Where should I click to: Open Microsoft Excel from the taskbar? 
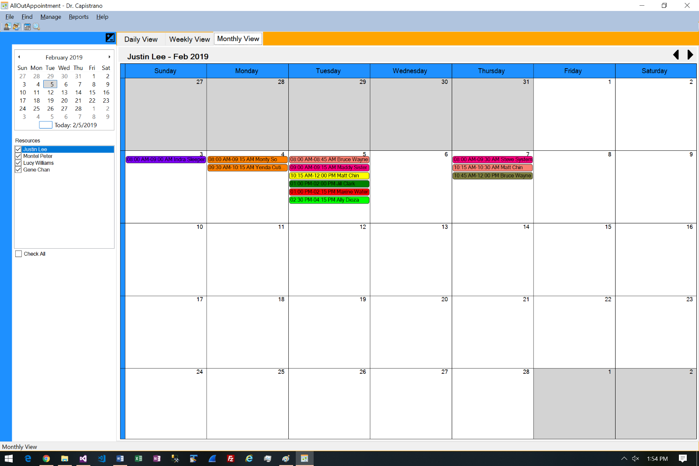coord(138,459)
